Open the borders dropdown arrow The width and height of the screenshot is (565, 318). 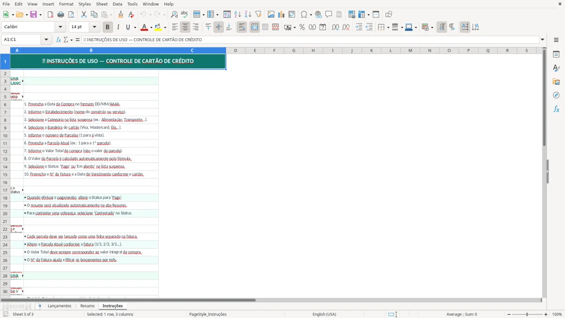tap(387, 27)
